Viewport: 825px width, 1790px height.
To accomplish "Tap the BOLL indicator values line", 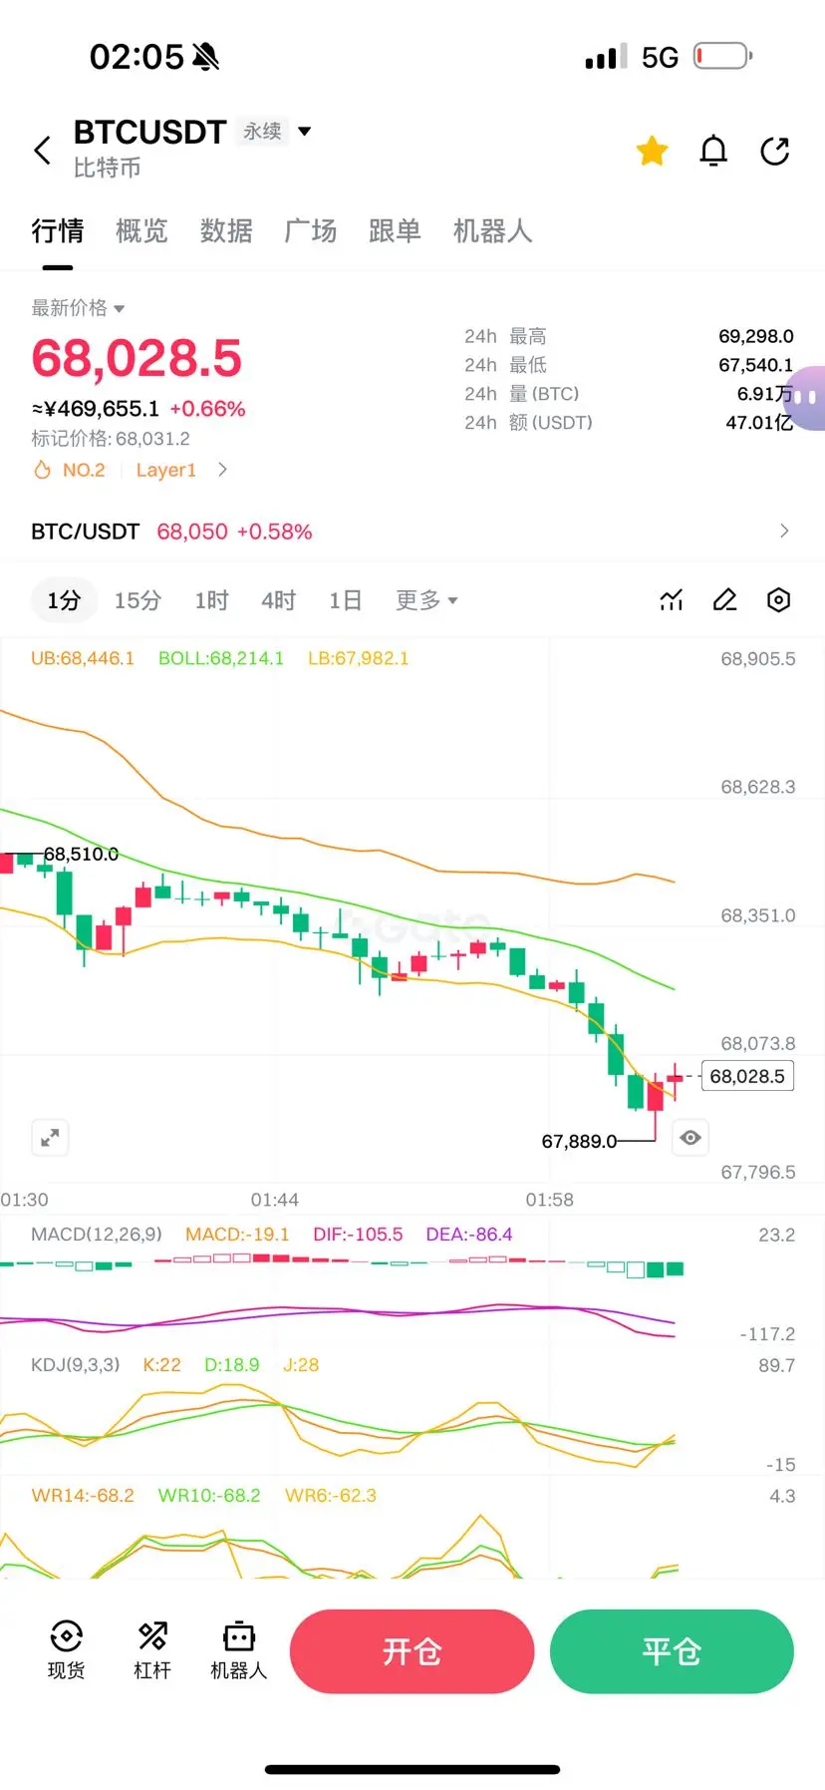I will [x=220, y=658].
